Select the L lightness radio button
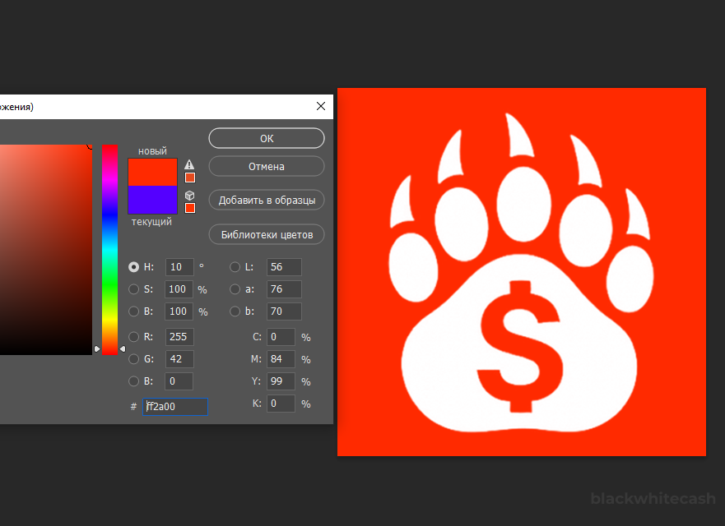725x526 pixels. point(235,267)
